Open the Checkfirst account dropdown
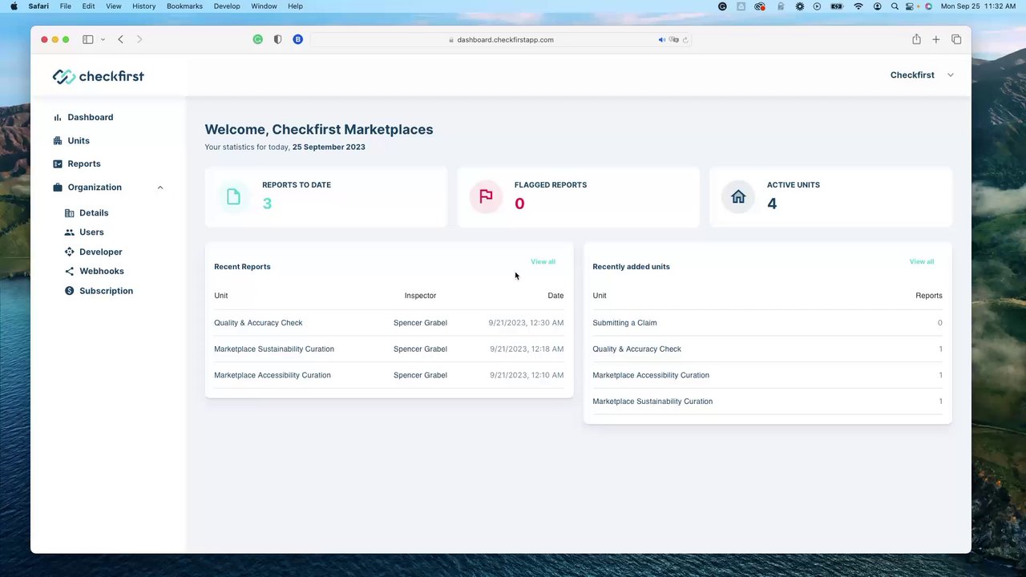Viewport: 1026px width, 577px height. tap(922, 75)
